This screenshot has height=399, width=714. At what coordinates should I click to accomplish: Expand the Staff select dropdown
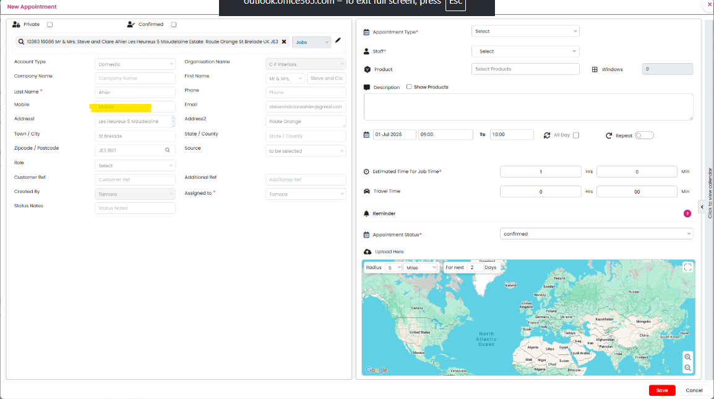point(525,51)
